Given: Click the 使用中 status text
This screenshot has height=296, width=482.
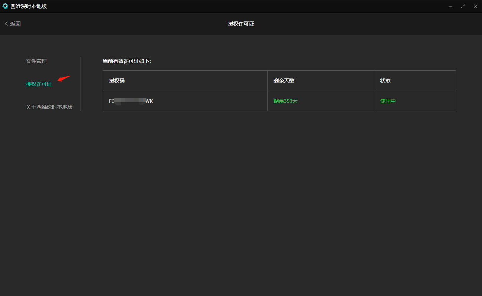Looking at the screenshot, I should point(388,101).
